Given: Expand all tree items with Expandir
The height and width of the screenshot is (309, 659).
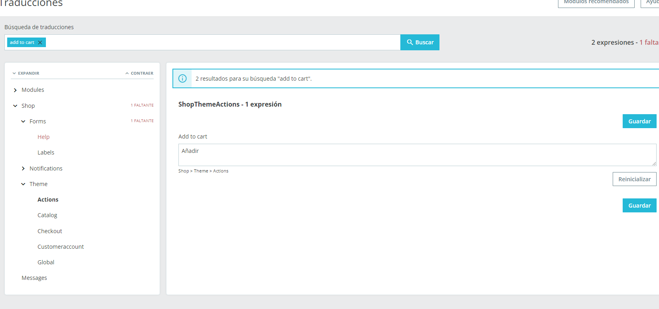Looking at the screenshot, I should point(26,73).
